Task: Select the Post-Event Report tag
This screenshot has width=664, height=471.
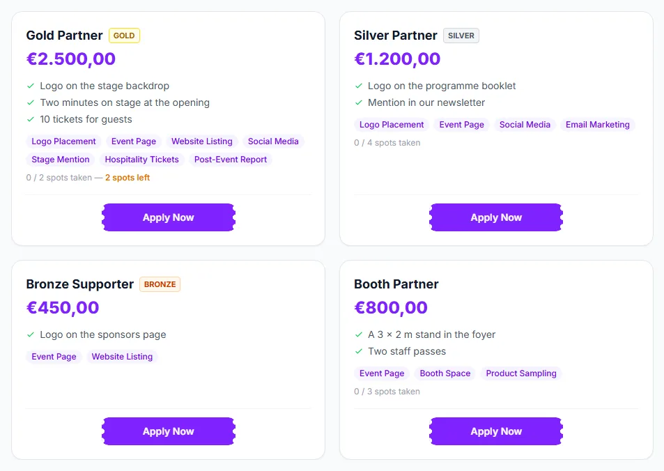Action: [x=231, y=160]
